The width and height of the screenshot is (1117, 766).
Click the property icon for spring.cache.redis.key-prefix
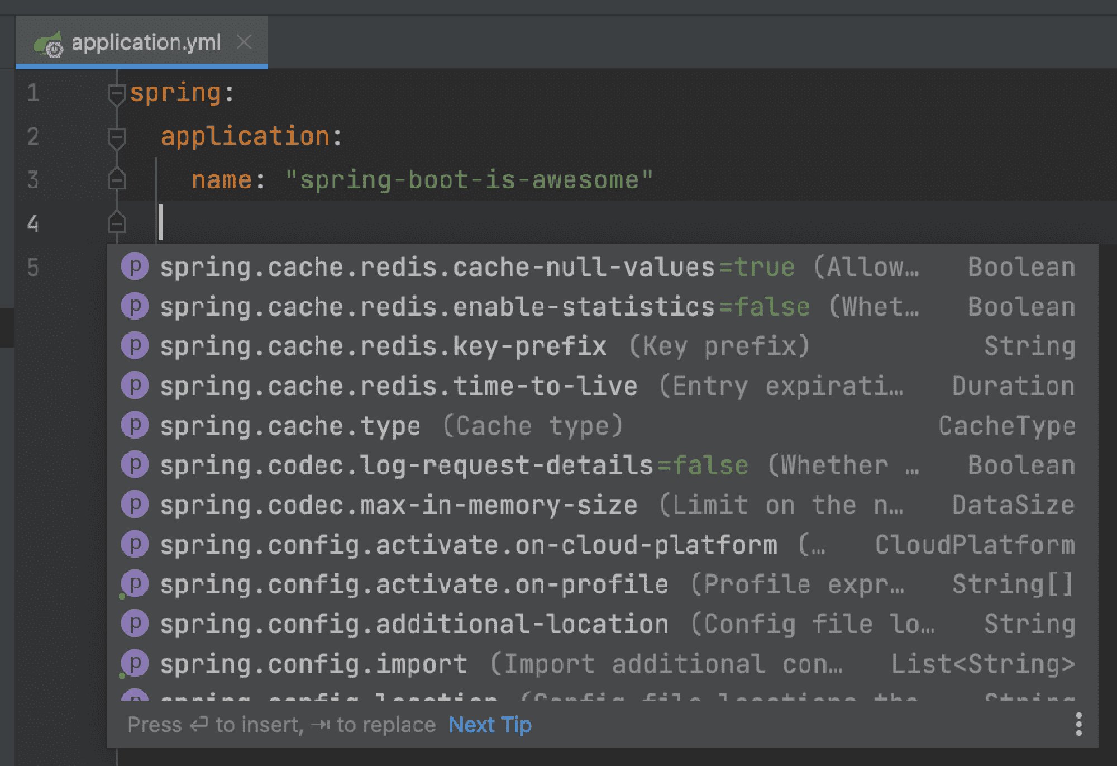tap(134, 345)
